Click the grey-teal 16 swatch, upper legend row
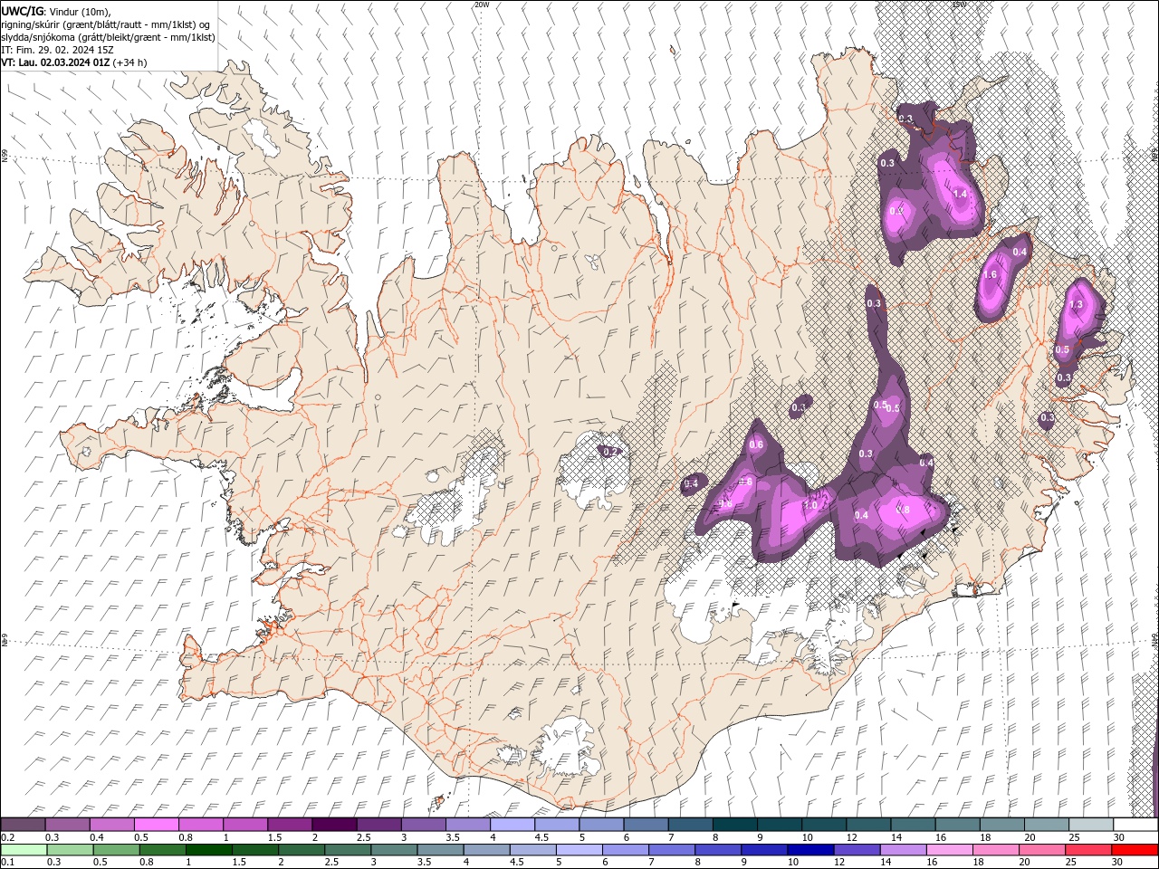Screen dimensions: 1159x869 coord(957,825)
